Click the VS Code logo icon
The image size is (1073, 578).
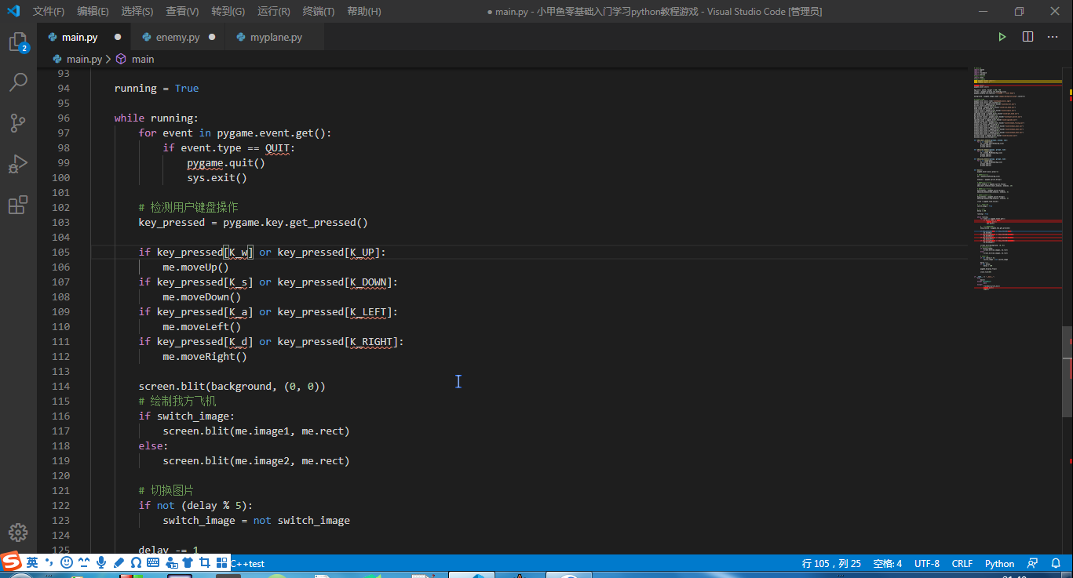pos(13,11)
